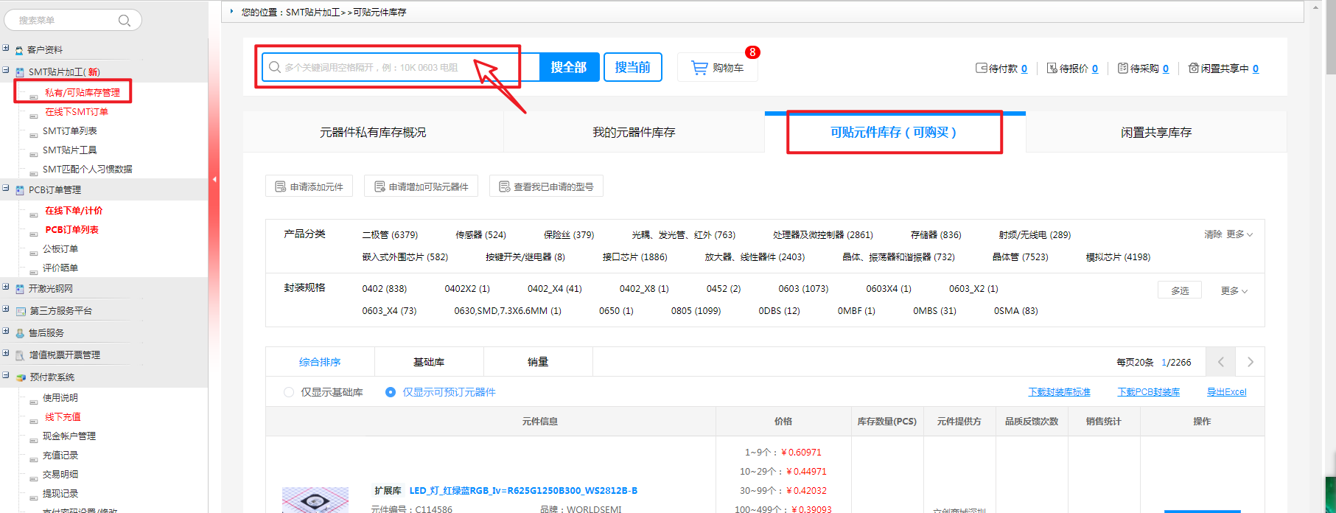Click the shopping cart icon
The height and width of the screenshot is (513, 1336).
click(699, 68)
